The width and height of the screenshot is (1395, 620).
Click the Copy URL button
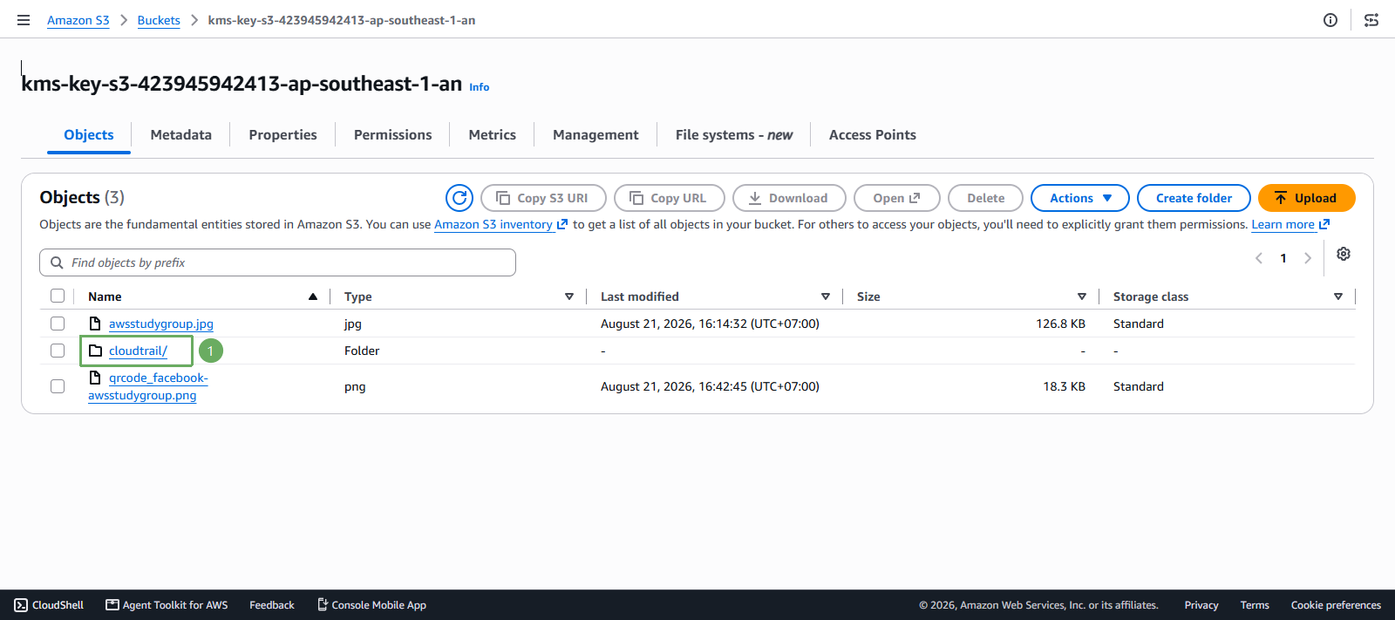point(670,198)
